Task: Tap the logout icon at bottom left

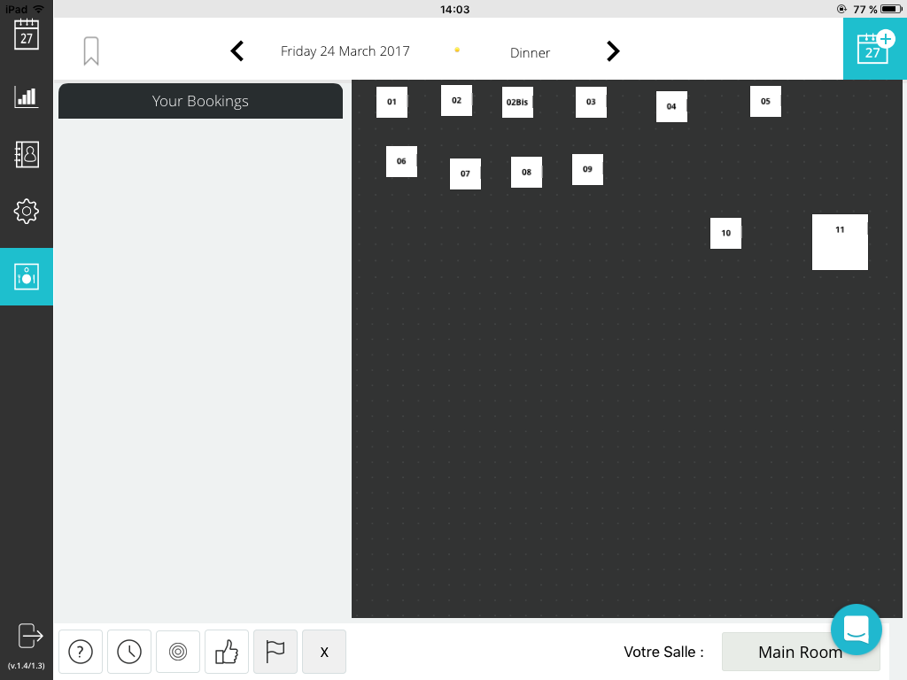Action: click(30, 635)
